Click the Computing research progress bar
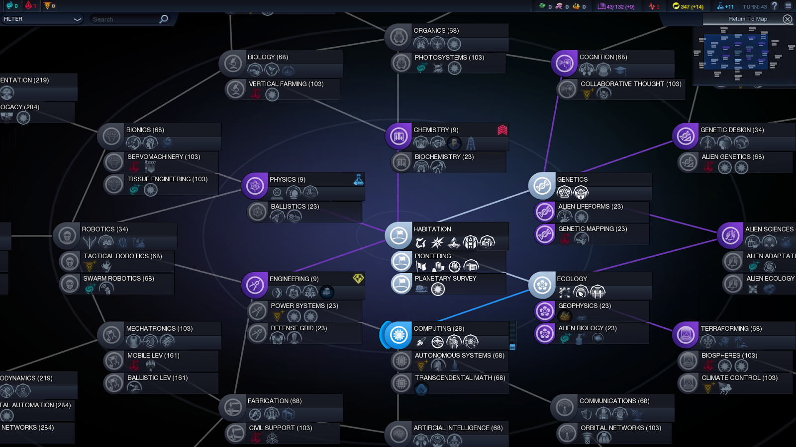 click(x=512, y=335)
